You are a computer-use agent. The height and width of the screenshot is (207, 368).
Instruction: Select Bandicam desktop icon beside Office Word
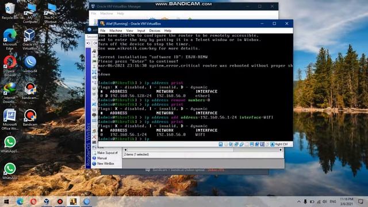pos(30,117)
